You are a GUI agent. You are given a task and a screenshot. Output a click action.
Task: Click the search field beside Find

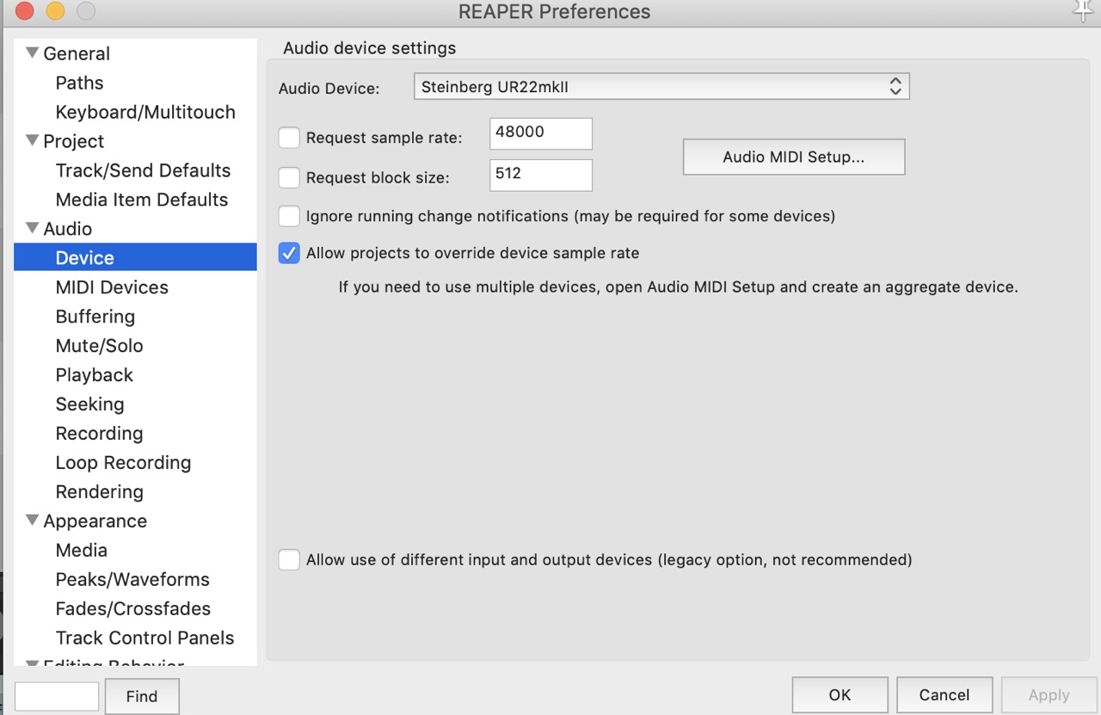point(57,696)
